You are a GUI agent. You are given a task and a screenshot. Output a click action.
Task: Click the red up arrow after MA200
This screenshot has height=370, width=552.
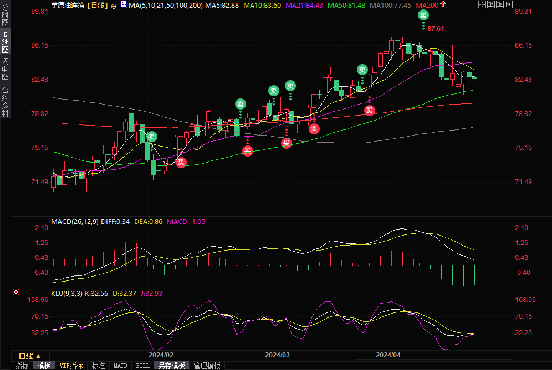point(443,4)
